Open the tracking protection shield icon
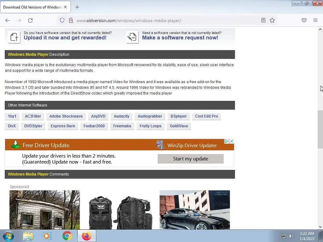 pyautogui.click(x=62, y=20)
